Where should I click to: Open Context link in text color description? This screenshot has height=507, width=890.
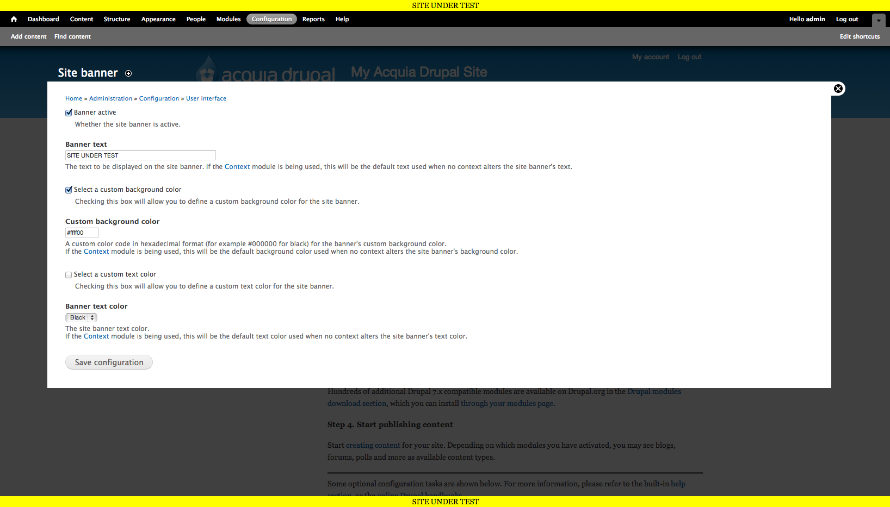tap(96, 336)
